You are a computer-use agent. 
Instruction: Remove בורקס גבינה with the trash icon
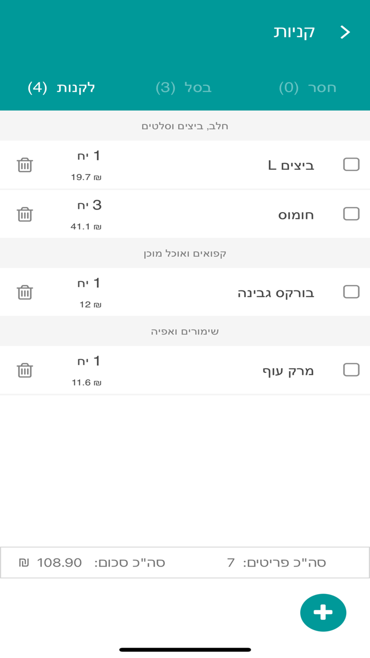23,292
